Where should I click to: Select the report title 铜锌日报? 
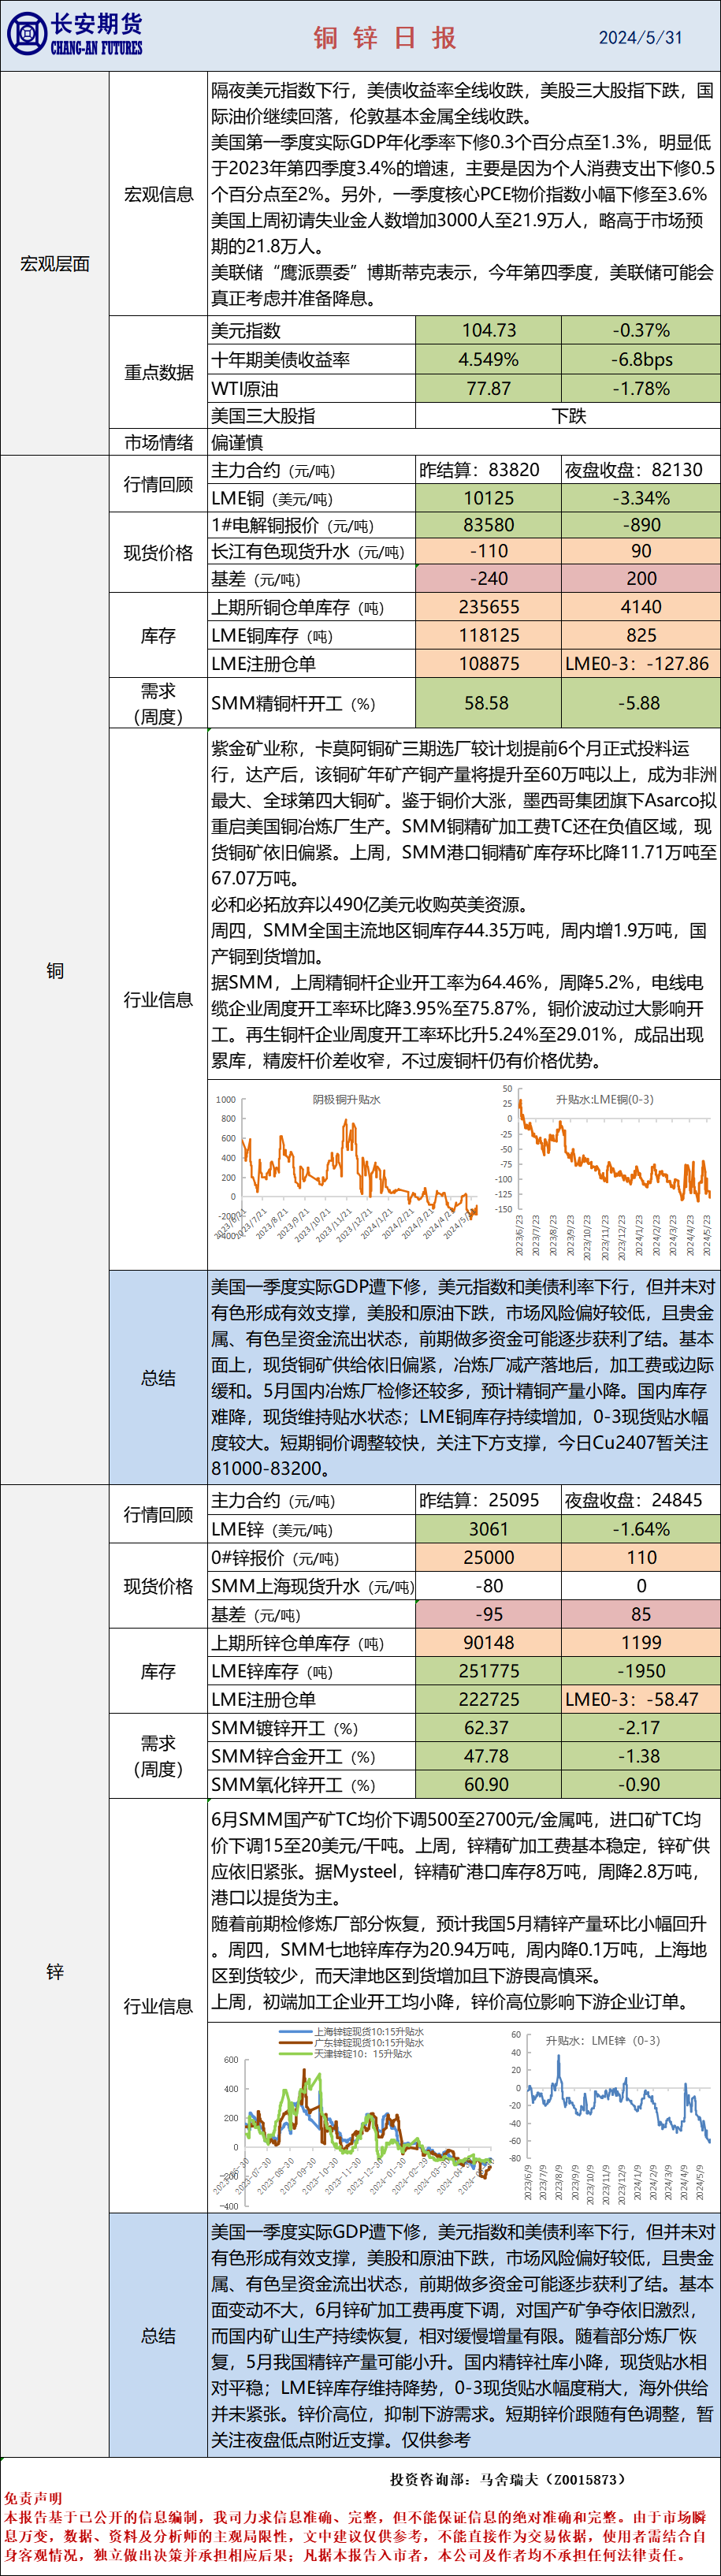[386, 38]
